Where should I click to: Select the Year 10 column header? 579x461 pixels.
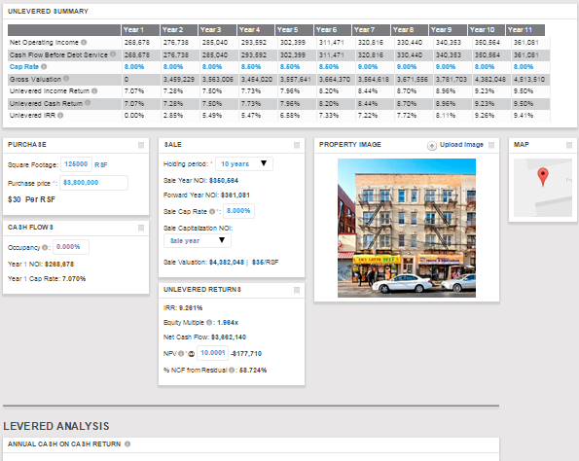(487, 30)
